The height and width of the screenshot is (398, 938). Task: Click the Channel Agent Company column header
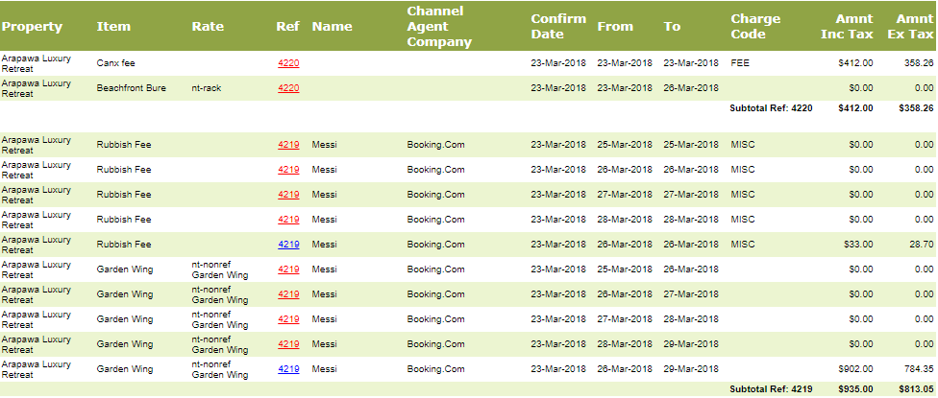click(439, 26)
